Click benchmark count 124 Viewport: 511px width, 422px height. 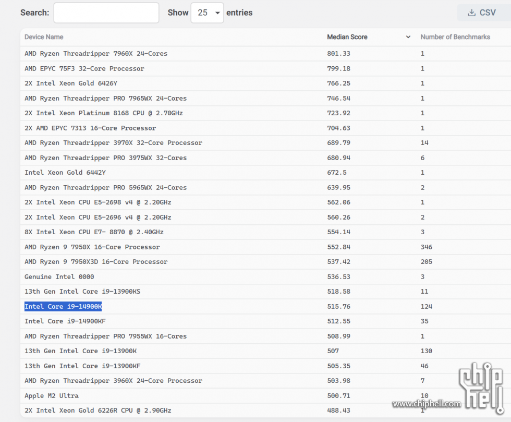coord(427,306)
